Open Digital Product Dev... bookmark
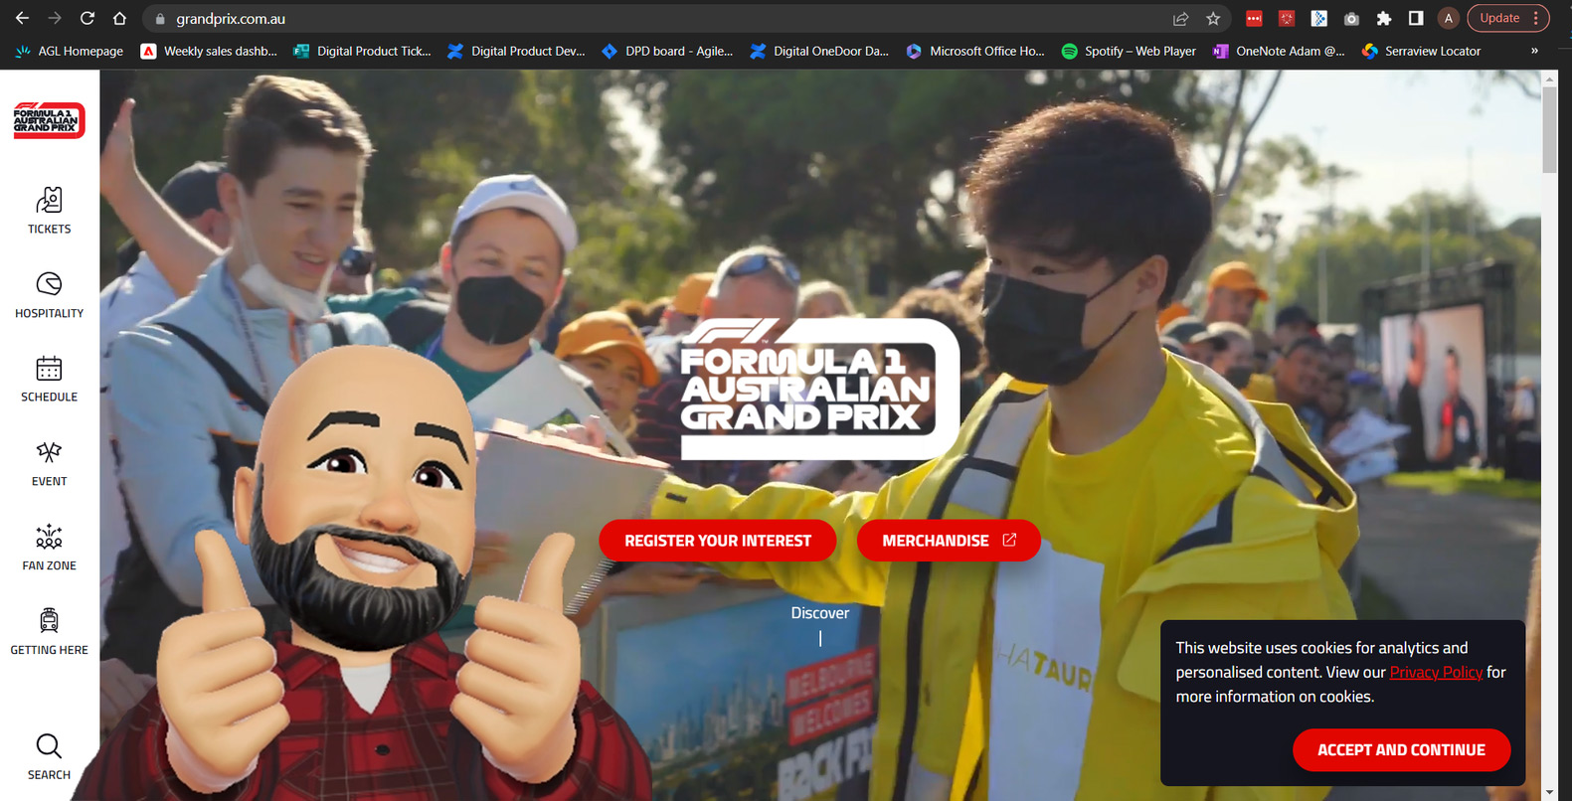Image resolution: width=1572 pixels, height=801 pixels. pos(517,51)
